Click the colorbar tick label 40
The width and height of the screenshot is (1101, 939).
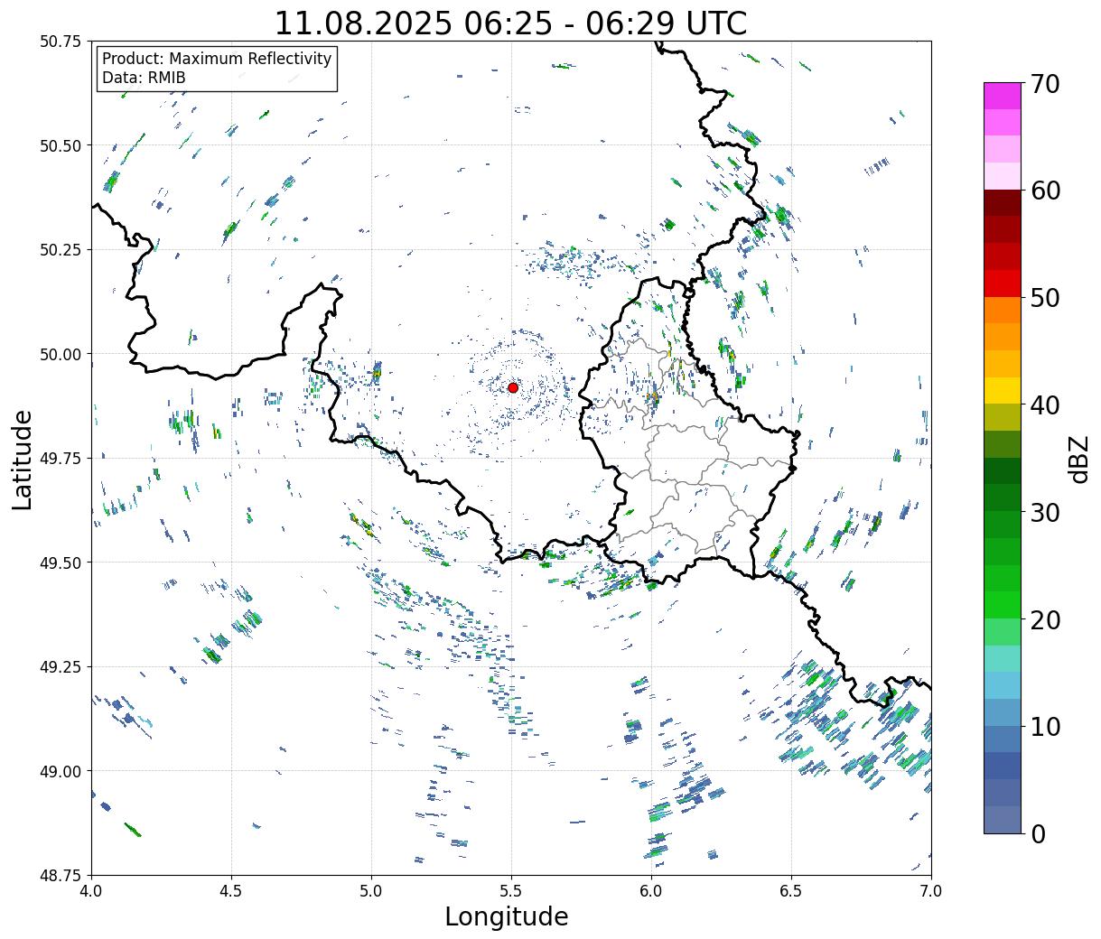pyautogui.click(x=1044, y=405)
